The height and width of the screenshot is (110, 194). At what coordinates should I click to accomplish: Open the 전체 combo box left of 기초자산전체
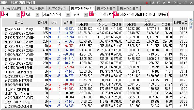point(32,15)
